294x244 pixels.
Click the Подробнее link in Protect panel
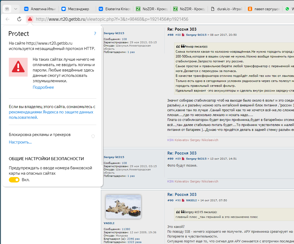43,87
